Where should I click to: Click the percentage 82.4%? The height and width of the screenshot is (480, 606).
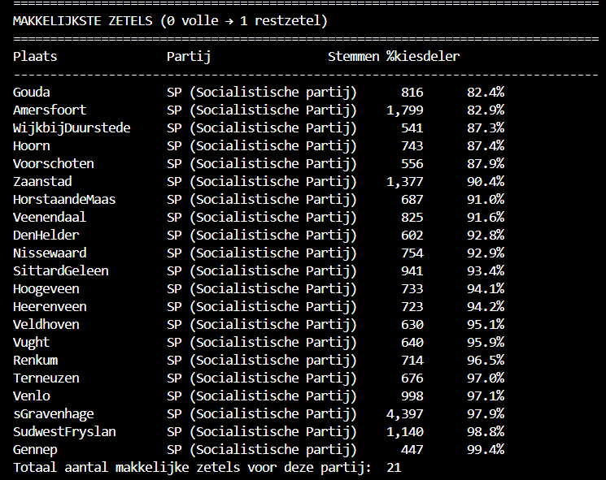[x=486, y=93]
